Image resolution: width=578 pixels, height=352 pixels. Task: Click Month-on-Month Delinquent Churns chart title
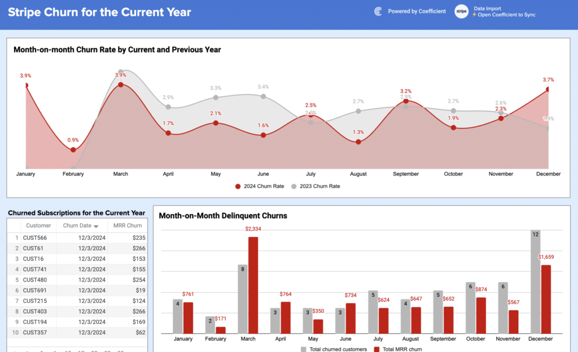tap(223, 215)
